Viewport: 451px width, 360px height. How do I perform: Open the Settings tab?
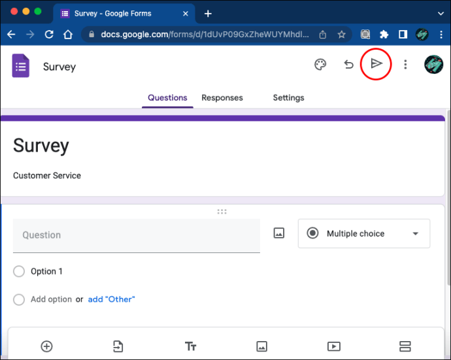288,98
